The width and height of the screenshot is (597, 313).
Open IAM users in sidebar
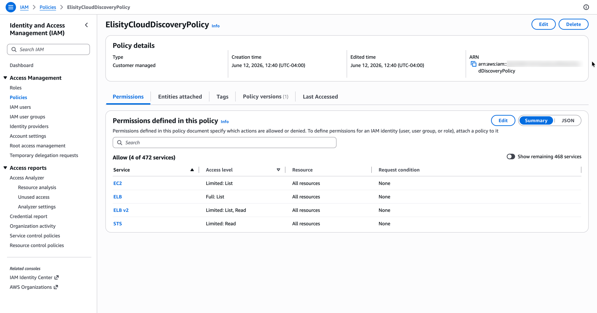coord(20,107)
